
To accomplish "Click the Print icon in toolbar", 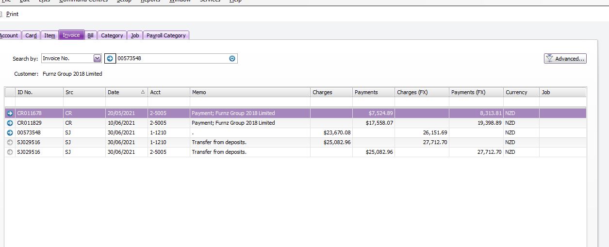I will point(1,14).
